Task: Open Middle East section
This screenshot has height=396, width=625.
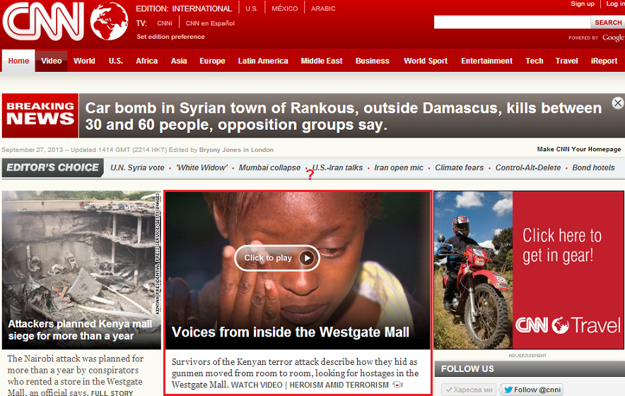Action: pyautogui.click(x=322, y=61)
